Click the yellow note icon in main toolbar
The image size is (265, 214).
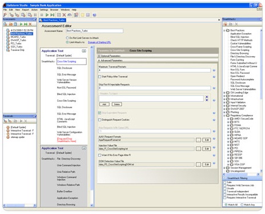coord(83,15)
